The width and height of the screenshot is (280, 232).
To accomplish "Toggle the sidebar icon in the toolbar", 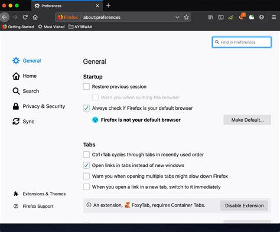I will point(221,17).
